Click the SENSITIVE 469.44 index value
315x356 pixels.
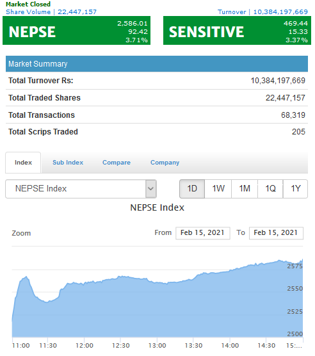[296, 24]
